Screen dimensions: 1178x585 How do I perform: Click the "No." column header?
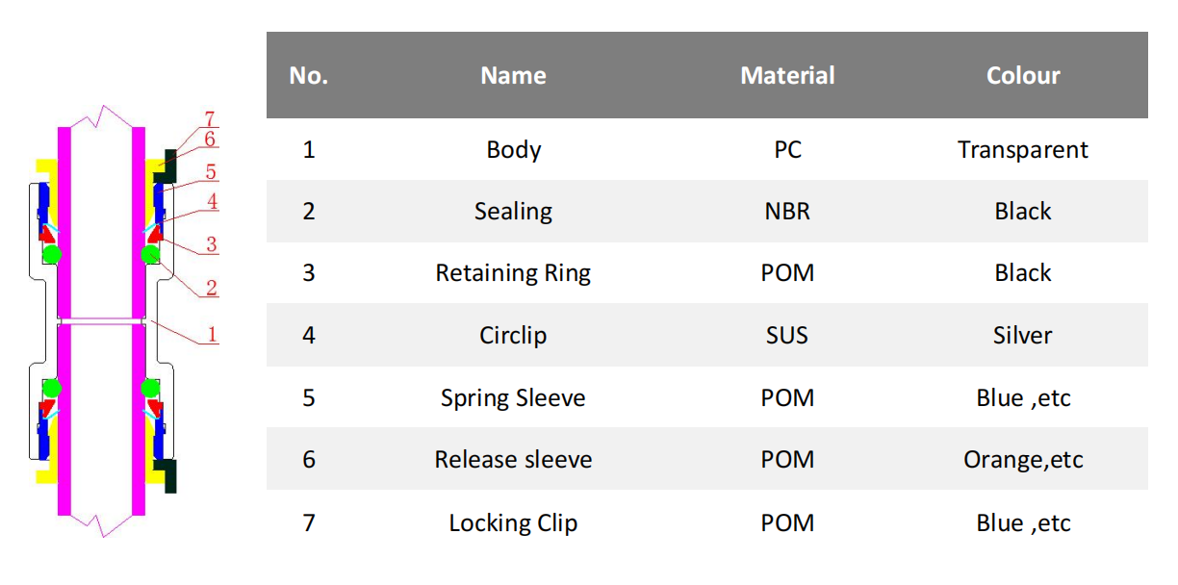309,76
